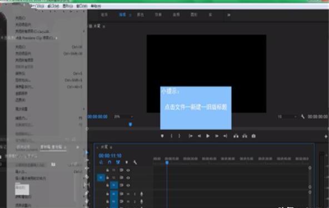Toggle timeline snapping magnet
This screenshot has width=329, height=208.
pyautogui.click(x=109, y=162)
